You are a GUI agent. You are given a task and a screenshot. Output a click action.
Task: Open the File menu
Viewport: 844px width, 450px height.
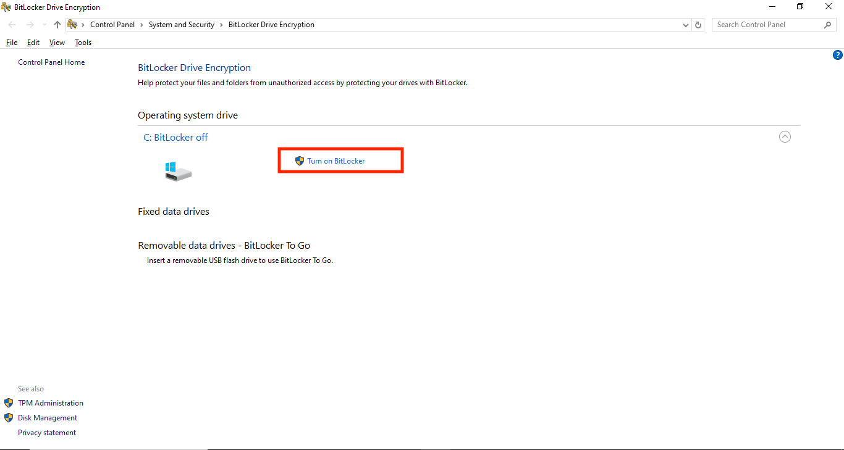pyautogui.click(x=12, y=43)
